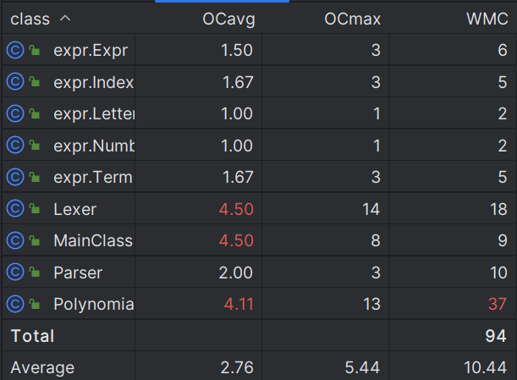
Task: Click the class icon beside expr.Index
Action: click(x=15, y=82)
